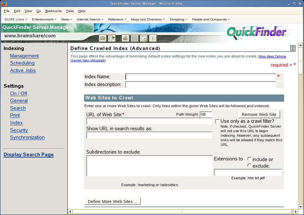Expand the News bookmarks dropdown
This screenshot has height=215, width=304.
66,19
